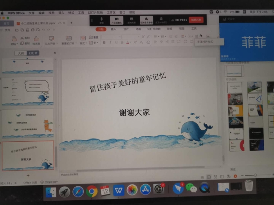The height and width of the screenshot is (205, 274).
Task: Toggle Bold formatting
Action: coord(104,43)
